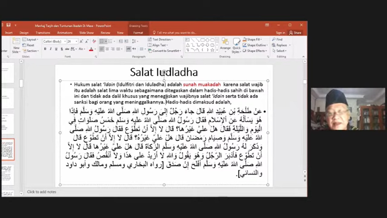Increase font size with the larger A icon

coord(81,41)
